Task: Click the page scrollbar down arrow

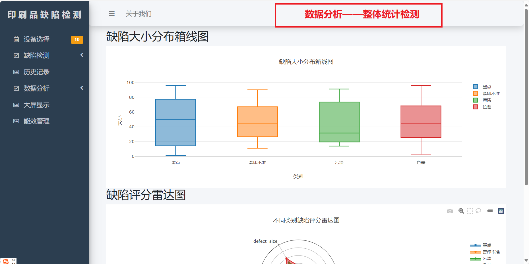Action: (526, 260)
